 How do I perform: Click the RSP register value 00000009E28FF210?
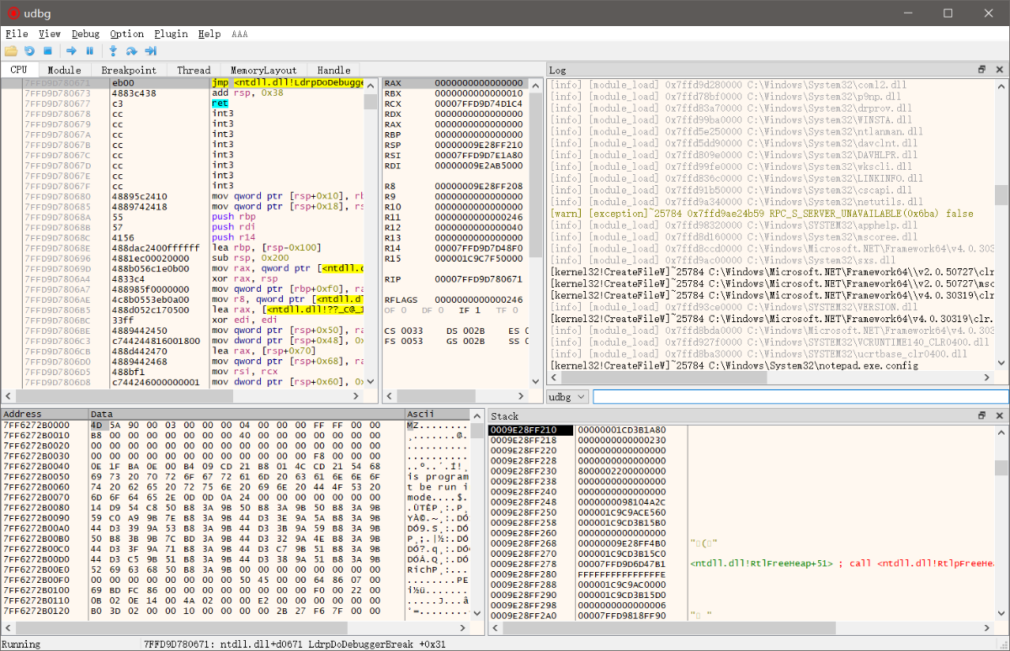click(x=478, y=145)
